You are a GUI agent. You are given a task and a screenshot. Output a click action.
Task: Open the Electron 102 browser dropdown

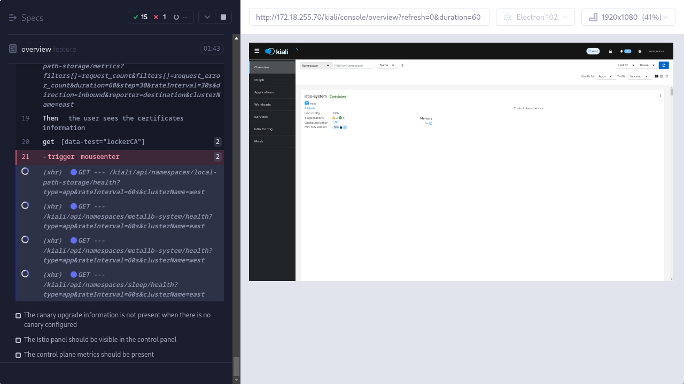coord(535,17)
